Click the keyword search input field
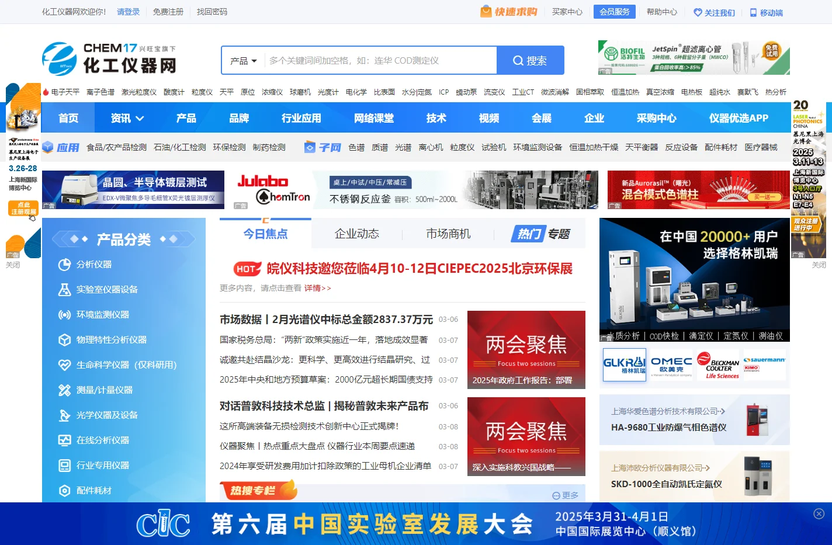Screen dimensions: 832x545 380,61
